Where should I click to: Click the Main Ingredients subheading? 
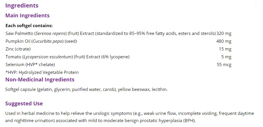click(27, 16)
